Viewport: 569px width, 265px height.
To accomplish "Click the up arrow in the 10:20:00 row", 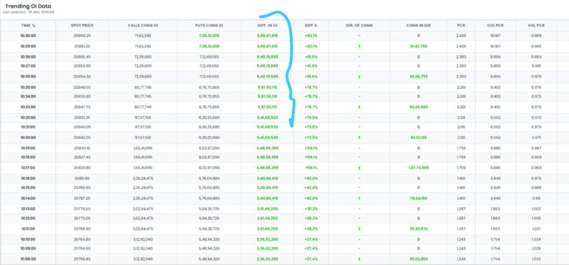I will click(x=360, y=137).
